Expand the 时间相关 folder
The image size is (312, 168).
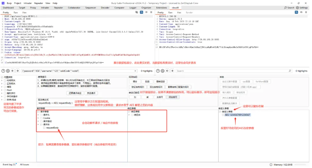[x=2, y=80]
